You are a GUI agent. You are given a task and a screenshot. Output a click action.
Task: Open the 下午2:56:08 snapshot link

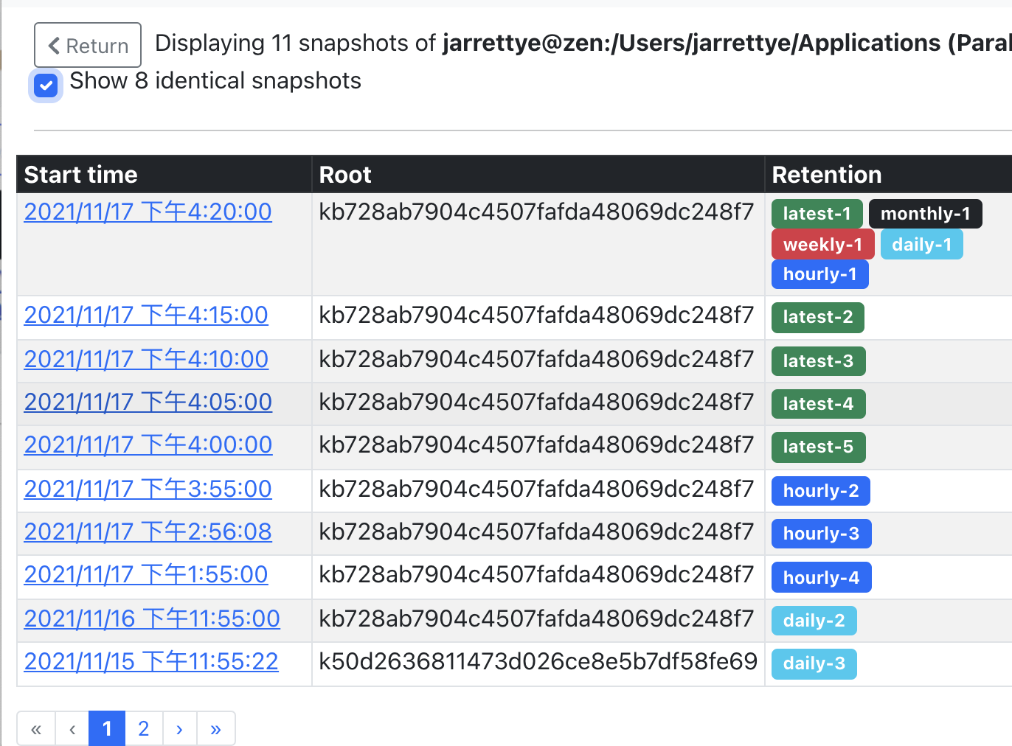pyautogui.click(x=148, y=531)
